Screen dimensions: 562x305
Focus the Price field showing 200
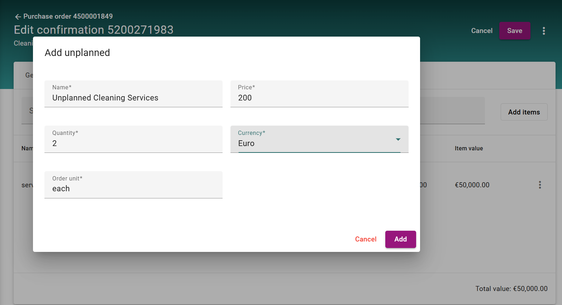pyautogui.click(x=319, y=98)
